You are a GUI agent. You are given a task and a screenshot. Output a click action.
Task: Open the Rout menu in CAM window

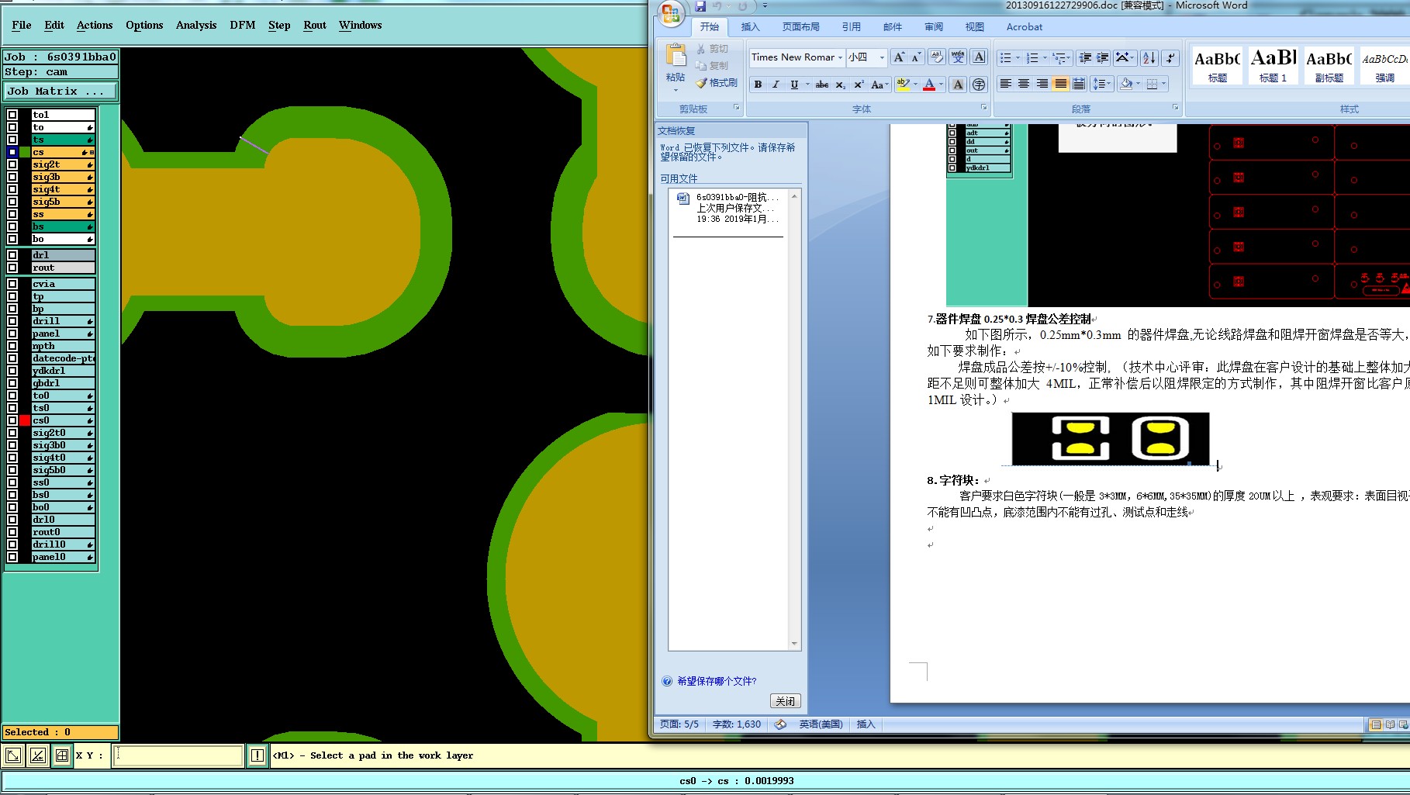(x=315, y=26)
